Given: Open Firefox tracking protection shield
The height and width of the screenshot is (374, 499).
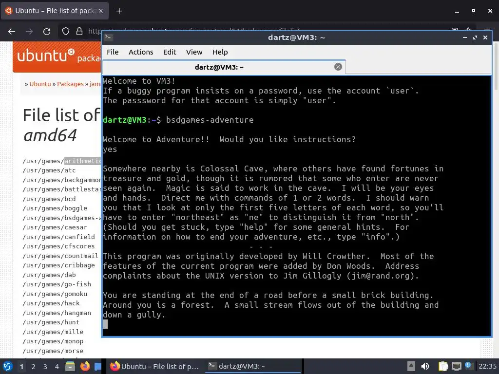Looking at the screenshot, I should pos(66,31).
